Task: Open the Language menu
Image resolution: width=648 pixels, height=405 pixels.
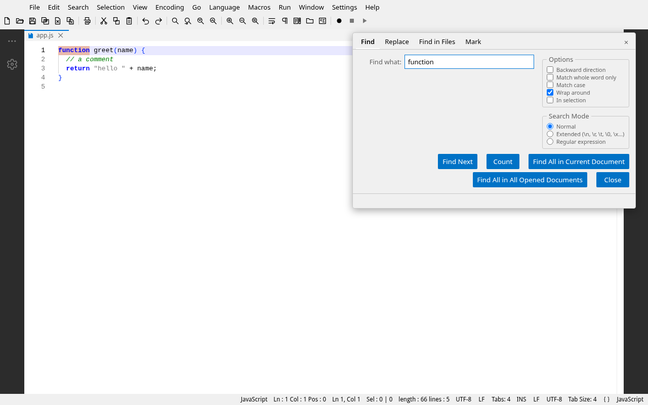Action: tap(224, 7)
